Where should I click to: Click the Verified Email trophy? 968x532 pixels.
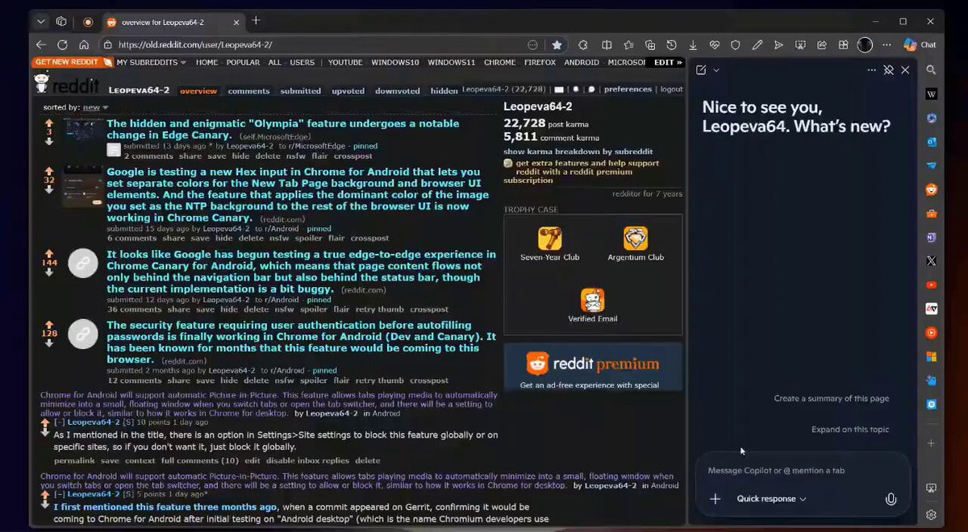(x=593, y=305)
